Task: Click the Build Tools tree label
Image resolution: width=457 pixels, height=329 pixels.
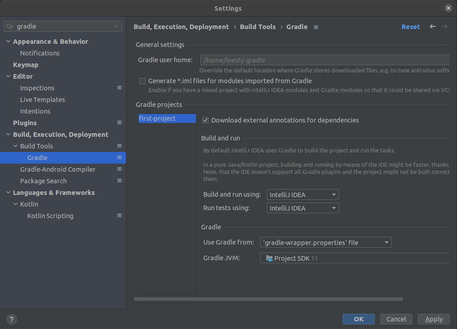Action: coord(37,146)
